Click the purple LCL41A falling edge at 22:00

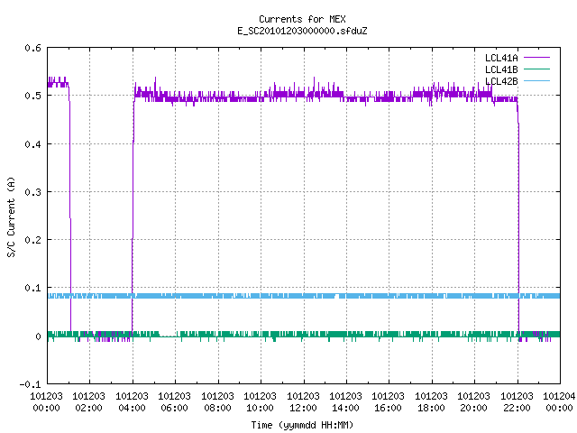(x=518, y=217)
